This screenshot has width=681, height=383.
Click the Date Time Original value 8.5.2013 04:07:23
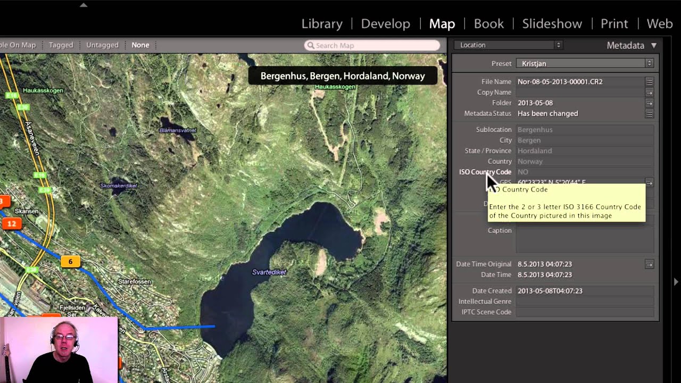point(545,264)
